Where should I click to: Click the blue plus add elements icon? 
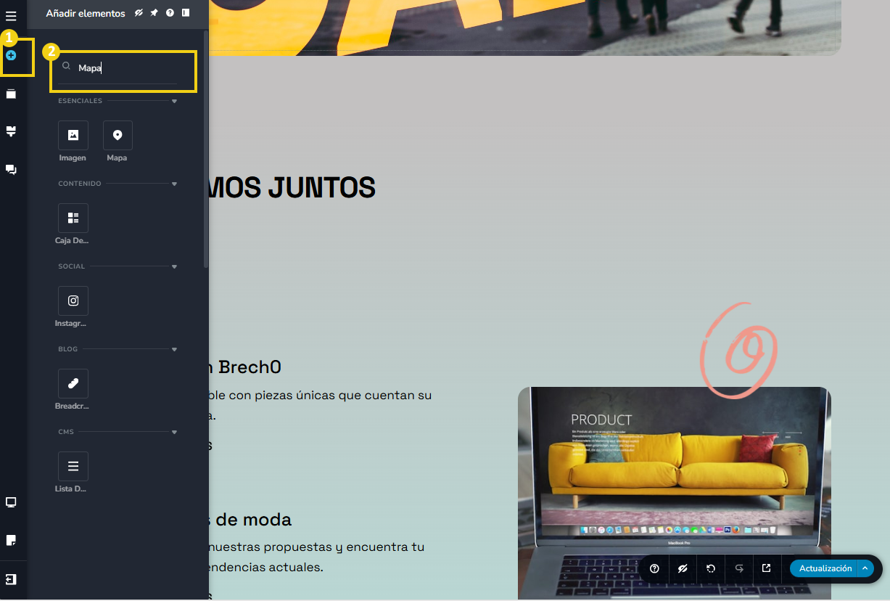[x=11, y=55]
